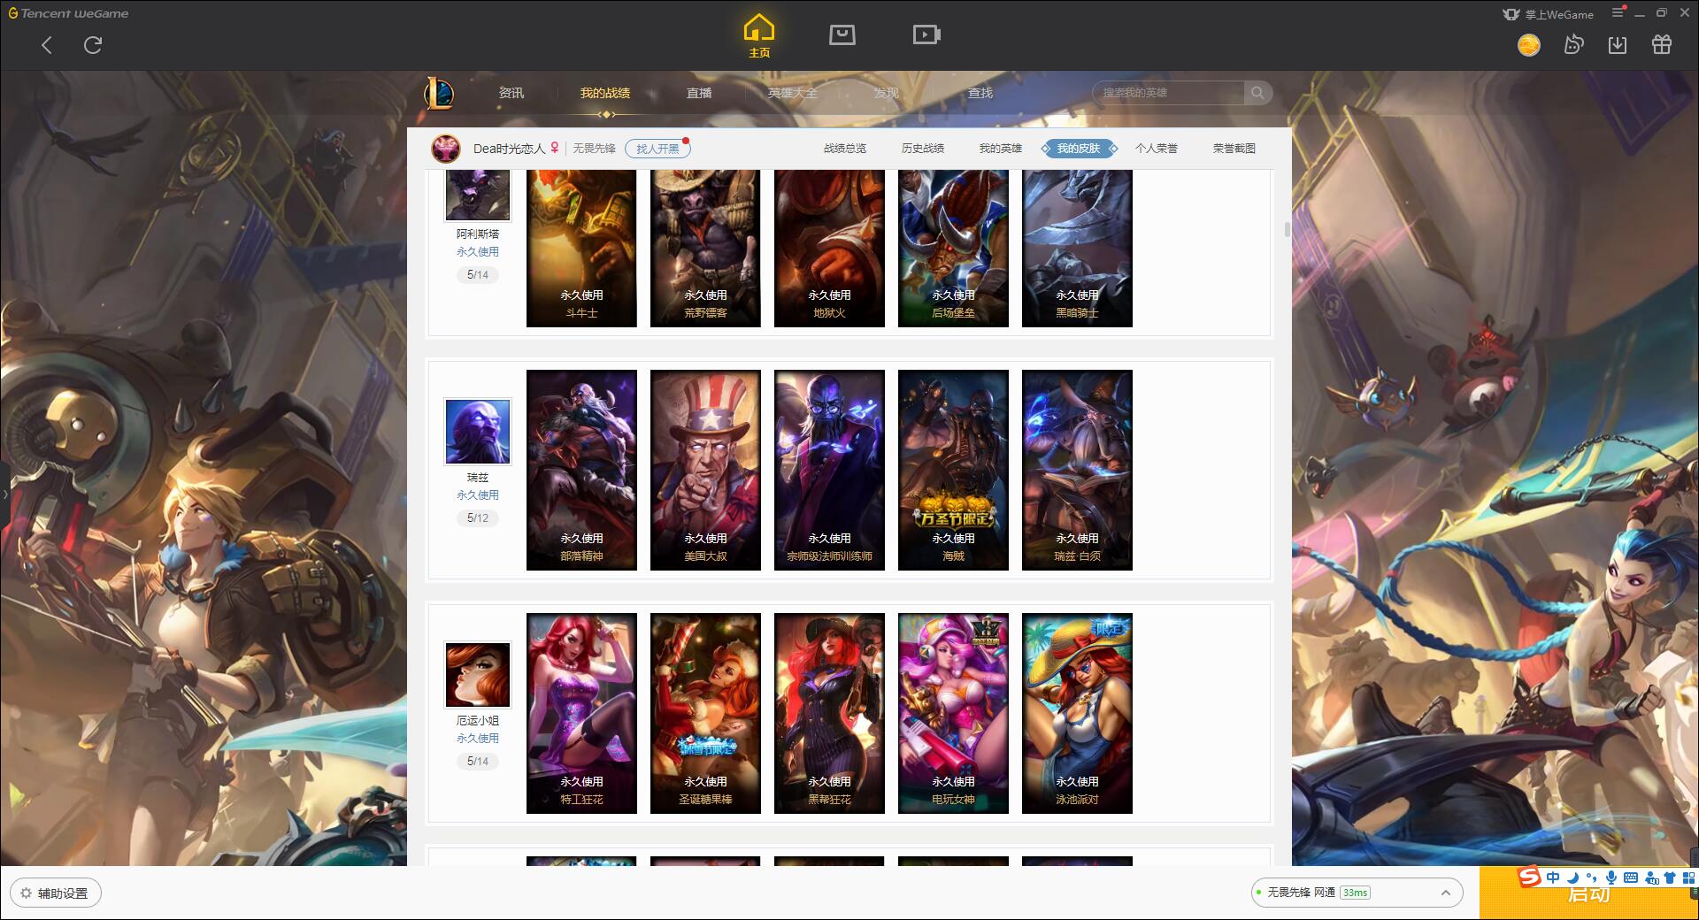Open the shop bag icon in the top bar
Viewport: 1699px width, 920px height.
[x=842, y=34]
